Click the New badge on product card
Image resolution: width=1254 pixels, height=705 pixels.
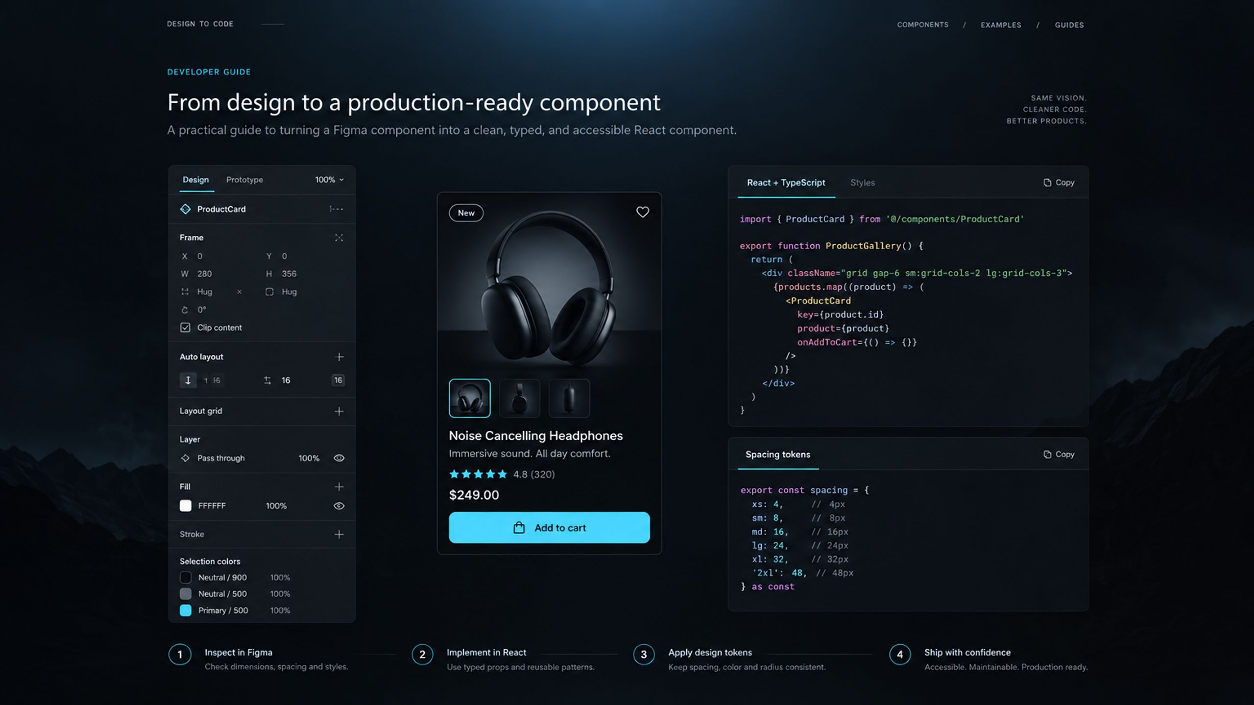pos(466,213)
